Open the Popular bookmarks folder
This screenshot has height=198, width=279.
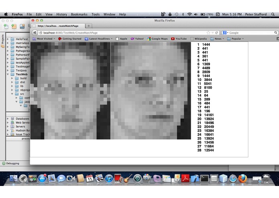tap(235, 39)
